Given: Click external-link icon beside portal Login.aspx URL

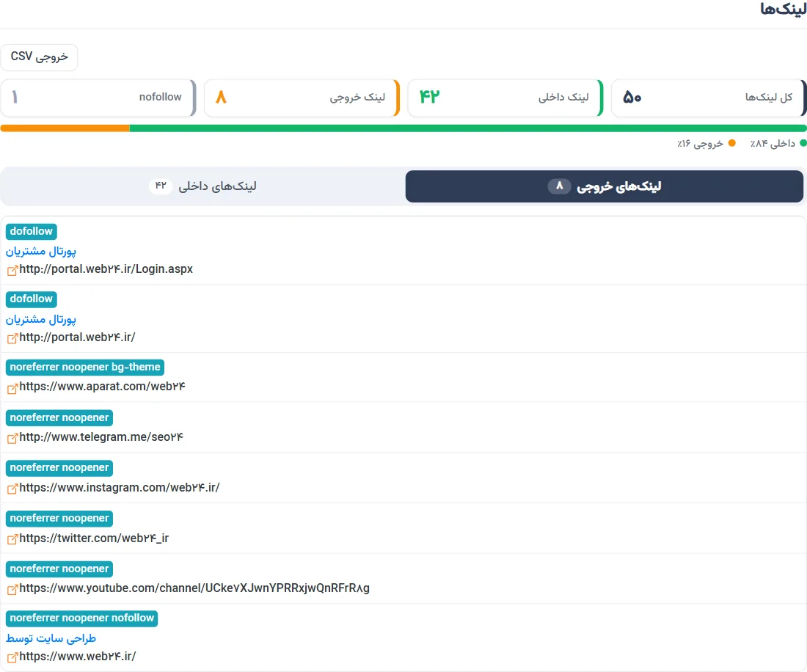Looking at the screenshot, I should (12, 270).
